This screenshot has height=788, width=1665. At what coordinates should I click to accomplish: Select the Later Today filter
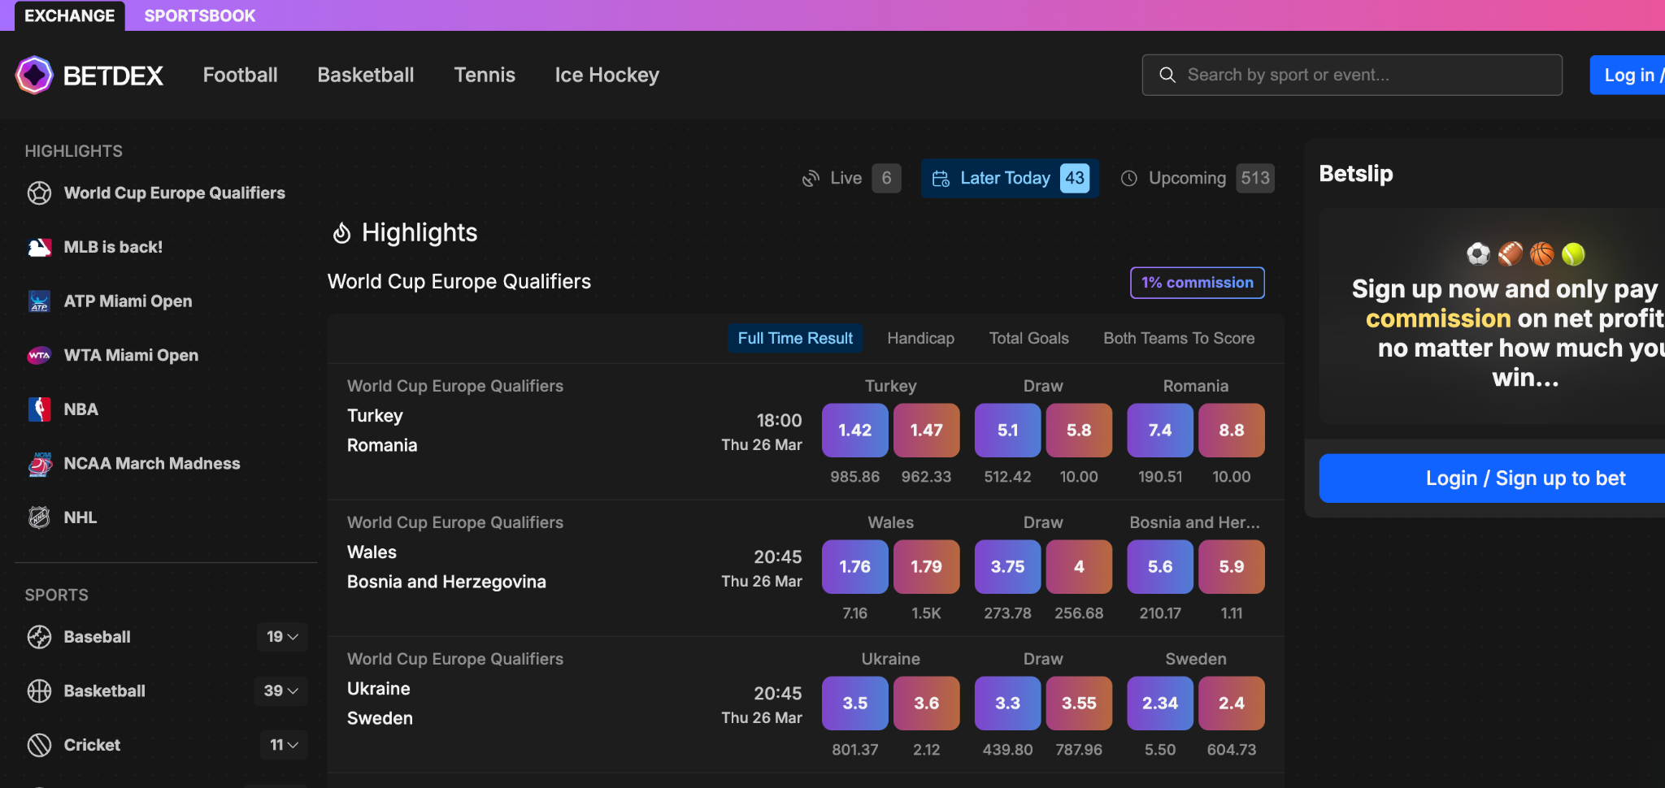(x=1011, y=178)
